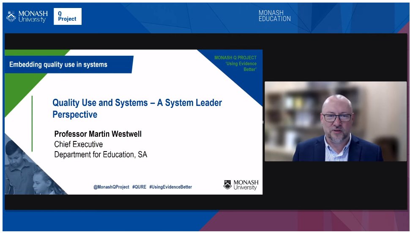Click the name 'Professor Martin Westwell'
This screenshot has width=410, height=233.
[98, 134]
